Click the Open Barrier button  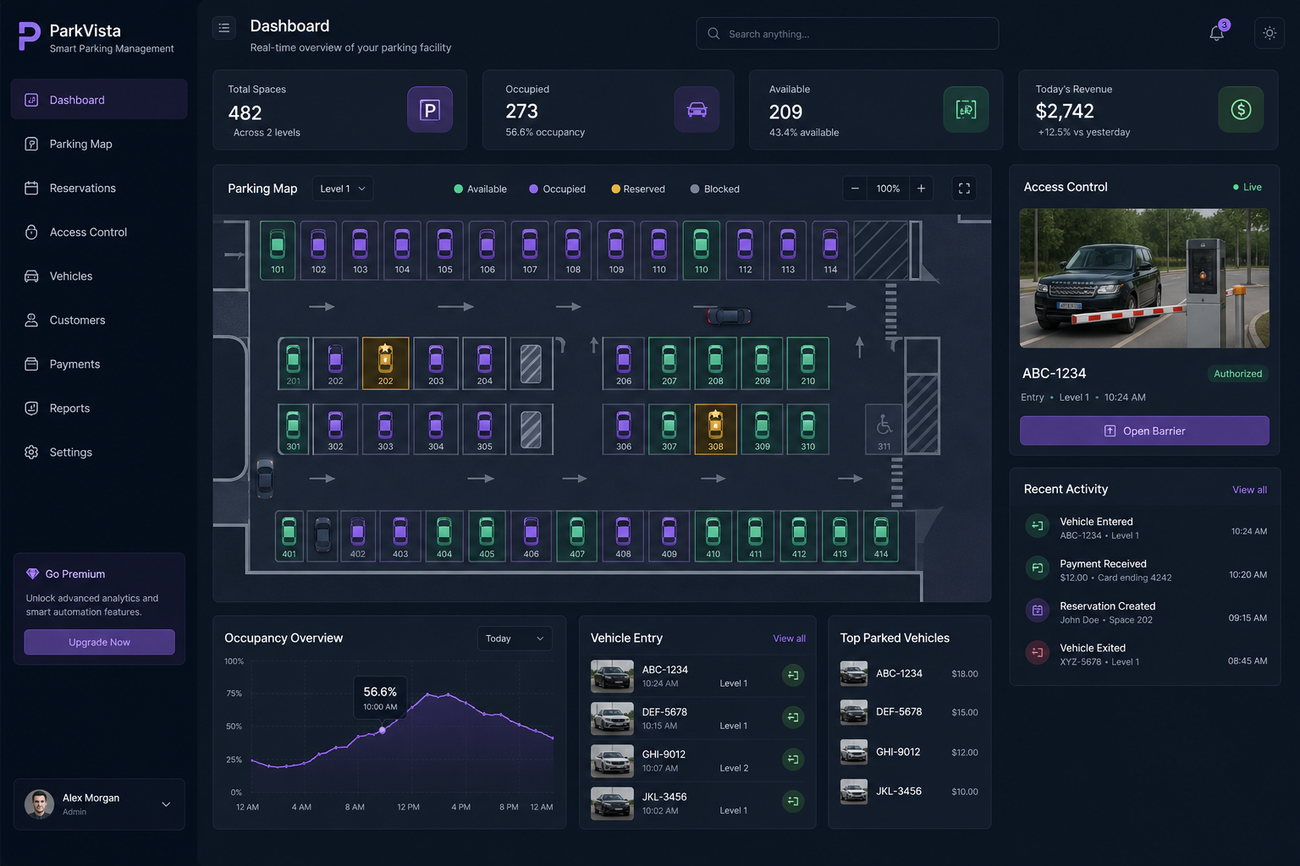(1144, 430)
